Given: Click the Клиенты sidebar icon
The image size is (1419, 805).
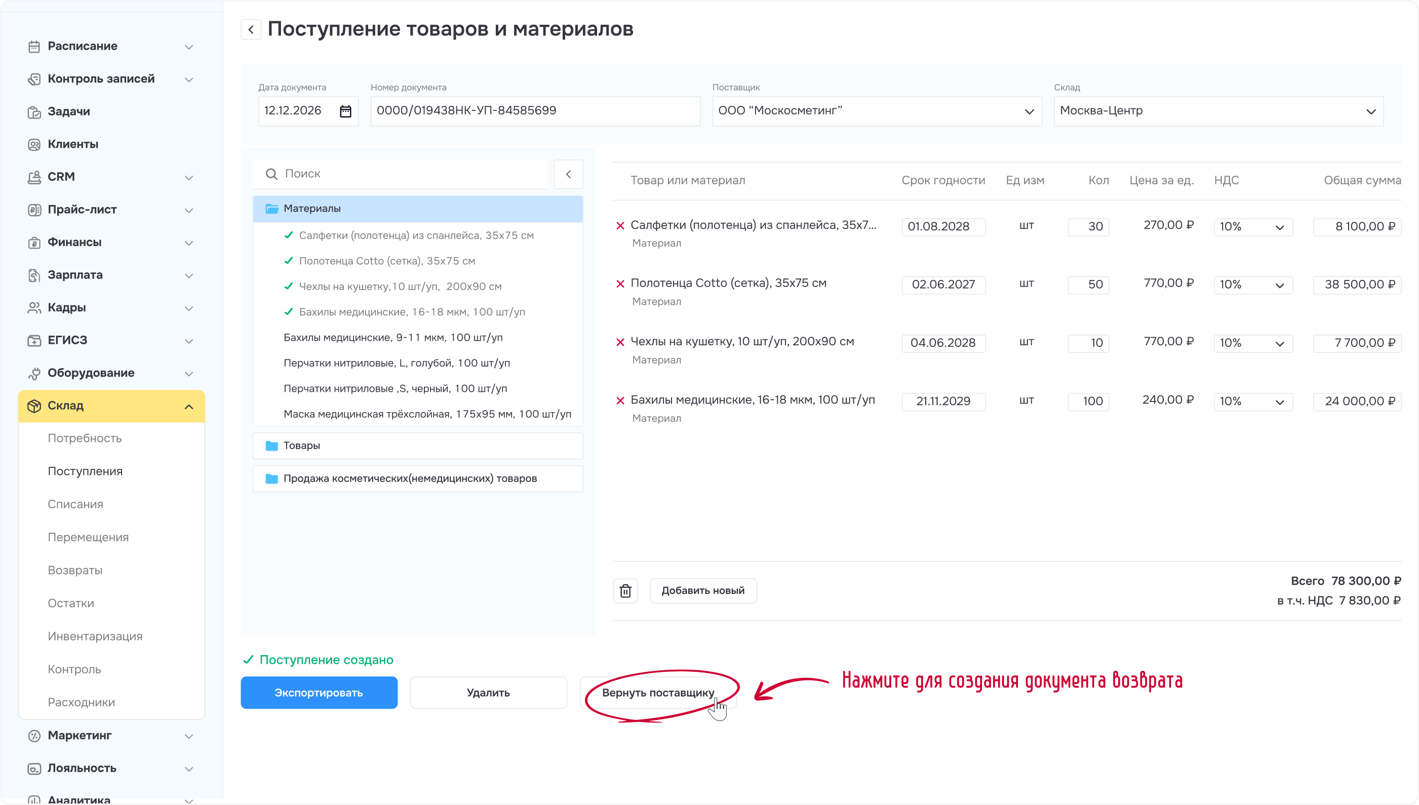Looking at the screenshot, I should pos(34,145).
